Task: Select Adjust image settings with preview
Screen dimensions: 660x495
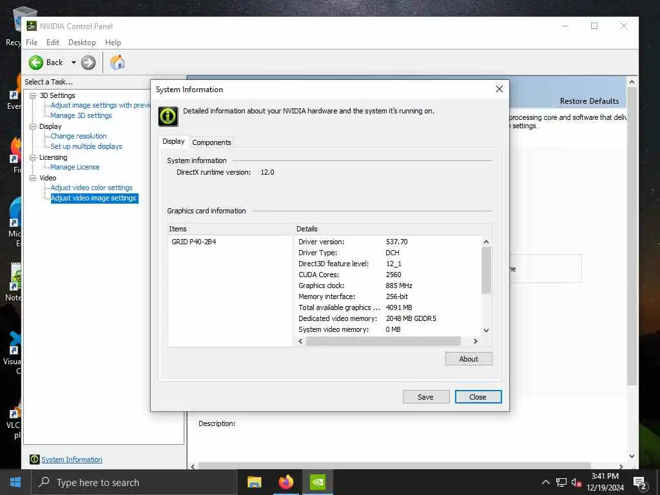Action: [x=100, y=105]
